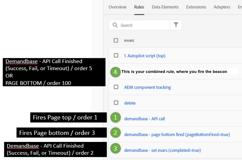Screen dimensions: 242x160
Task: Focus the Search rules input field
Action: [x=139, y=25]
